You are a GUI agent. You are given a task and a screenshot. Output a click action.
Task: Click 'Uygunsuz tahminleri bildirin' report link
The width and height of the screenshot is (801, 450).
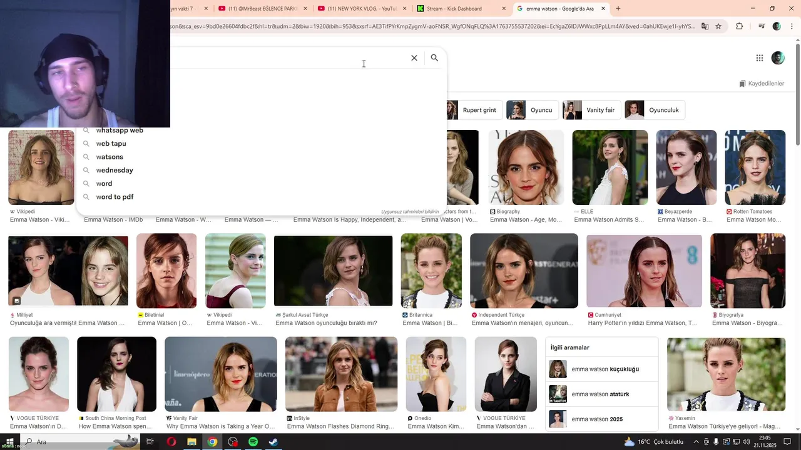coord(410,212)
